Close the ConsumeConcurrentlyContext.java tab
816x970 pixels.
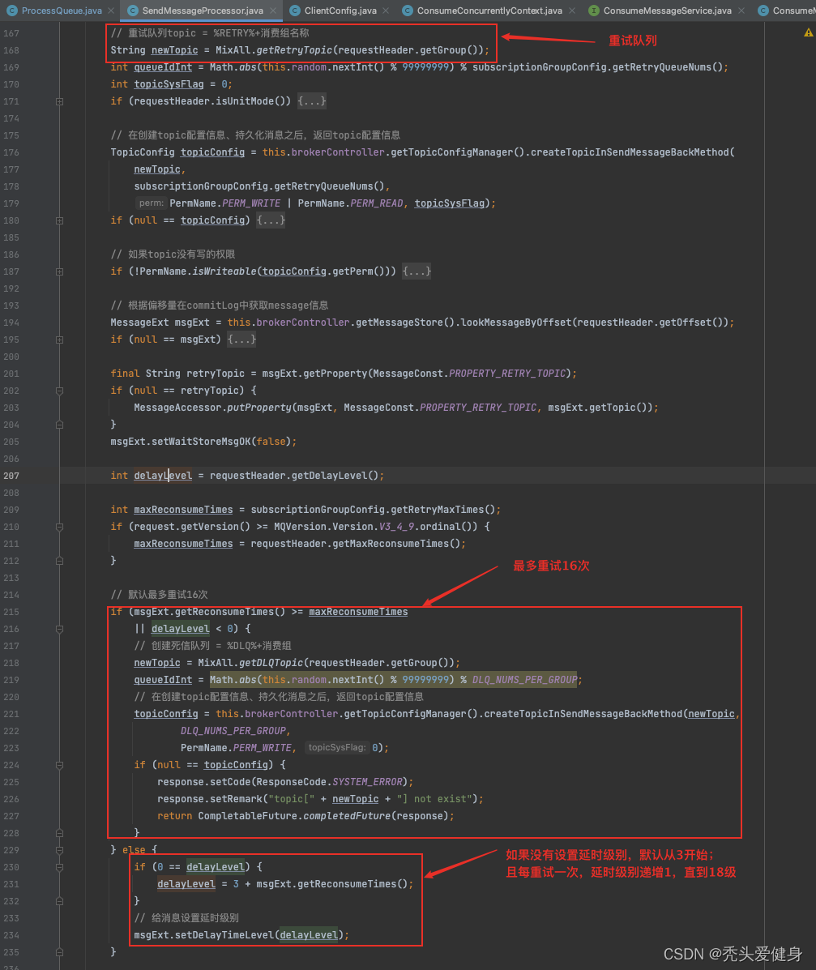(x=573, y=11)
